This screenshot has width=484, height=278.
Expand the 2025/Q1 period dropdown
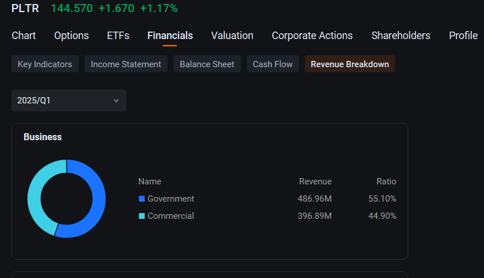click(69, 101)
